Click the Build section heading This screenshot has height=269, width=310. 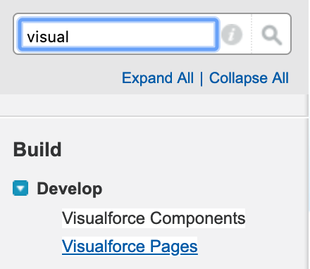pos(37,149)
